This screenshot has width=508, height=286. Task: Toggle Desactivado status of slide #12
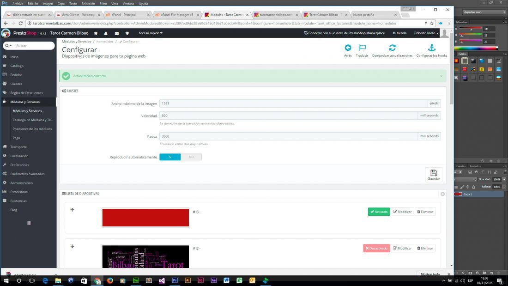coord(376,249)
